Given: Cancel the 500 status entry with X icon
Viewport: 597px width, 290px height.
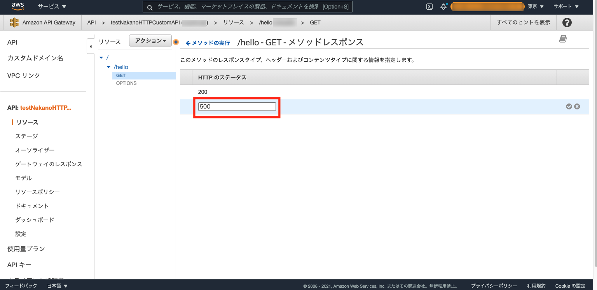Looking at the screenshot, I should 577,107.
